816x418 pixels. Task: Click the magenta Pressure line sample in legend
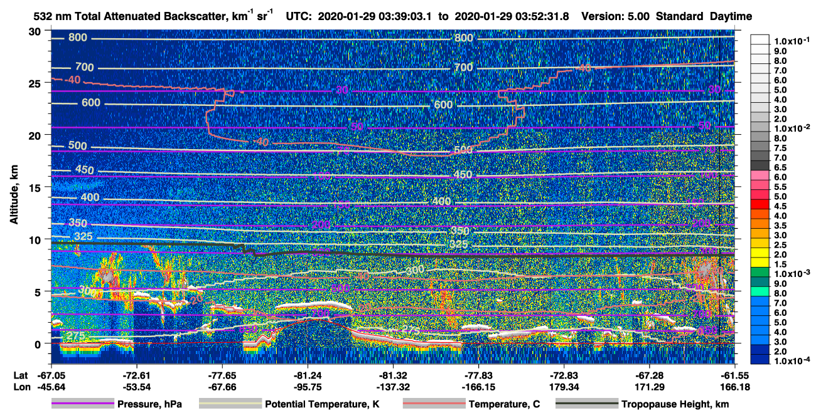[82, 404]
